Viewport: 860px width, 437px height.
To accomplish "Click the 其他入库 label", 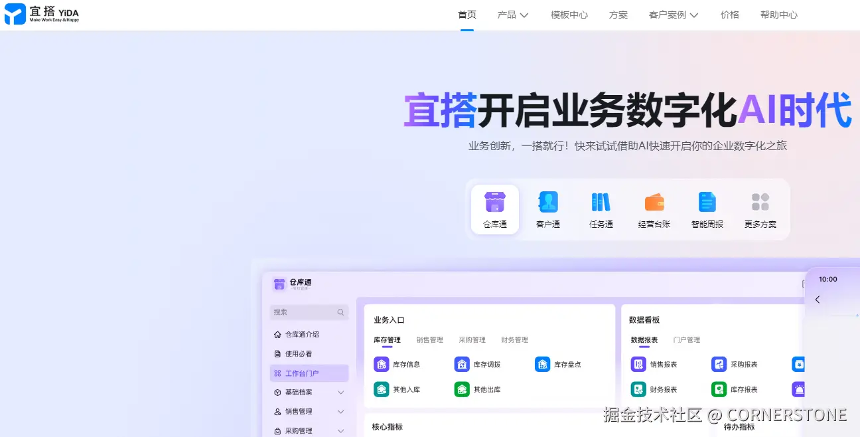I will (x=407, y=390).
